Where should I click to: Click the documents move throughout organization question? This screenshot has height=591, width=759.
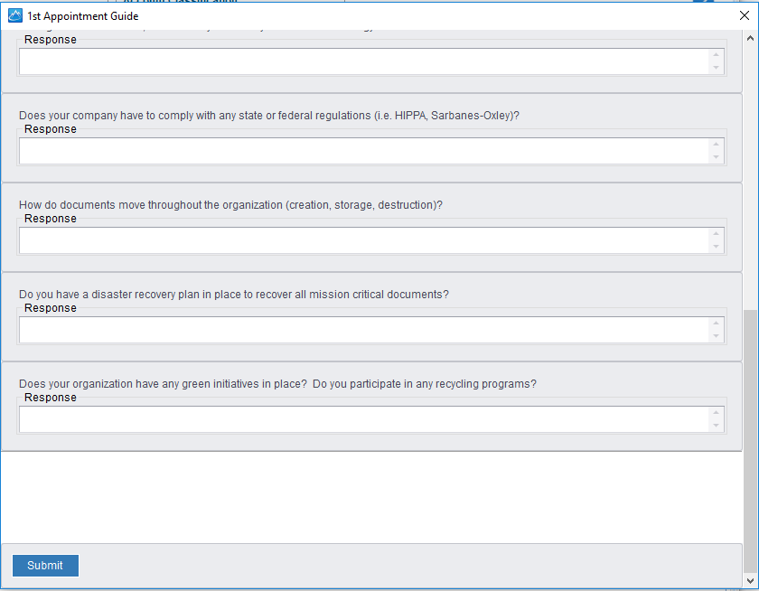pos(231,205)
